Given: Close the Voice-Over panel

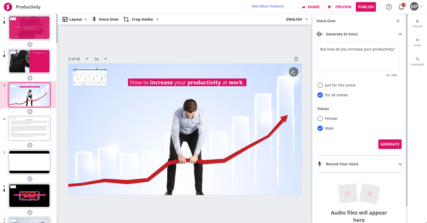Looking at the screenshot, I should tap(398, 21).
